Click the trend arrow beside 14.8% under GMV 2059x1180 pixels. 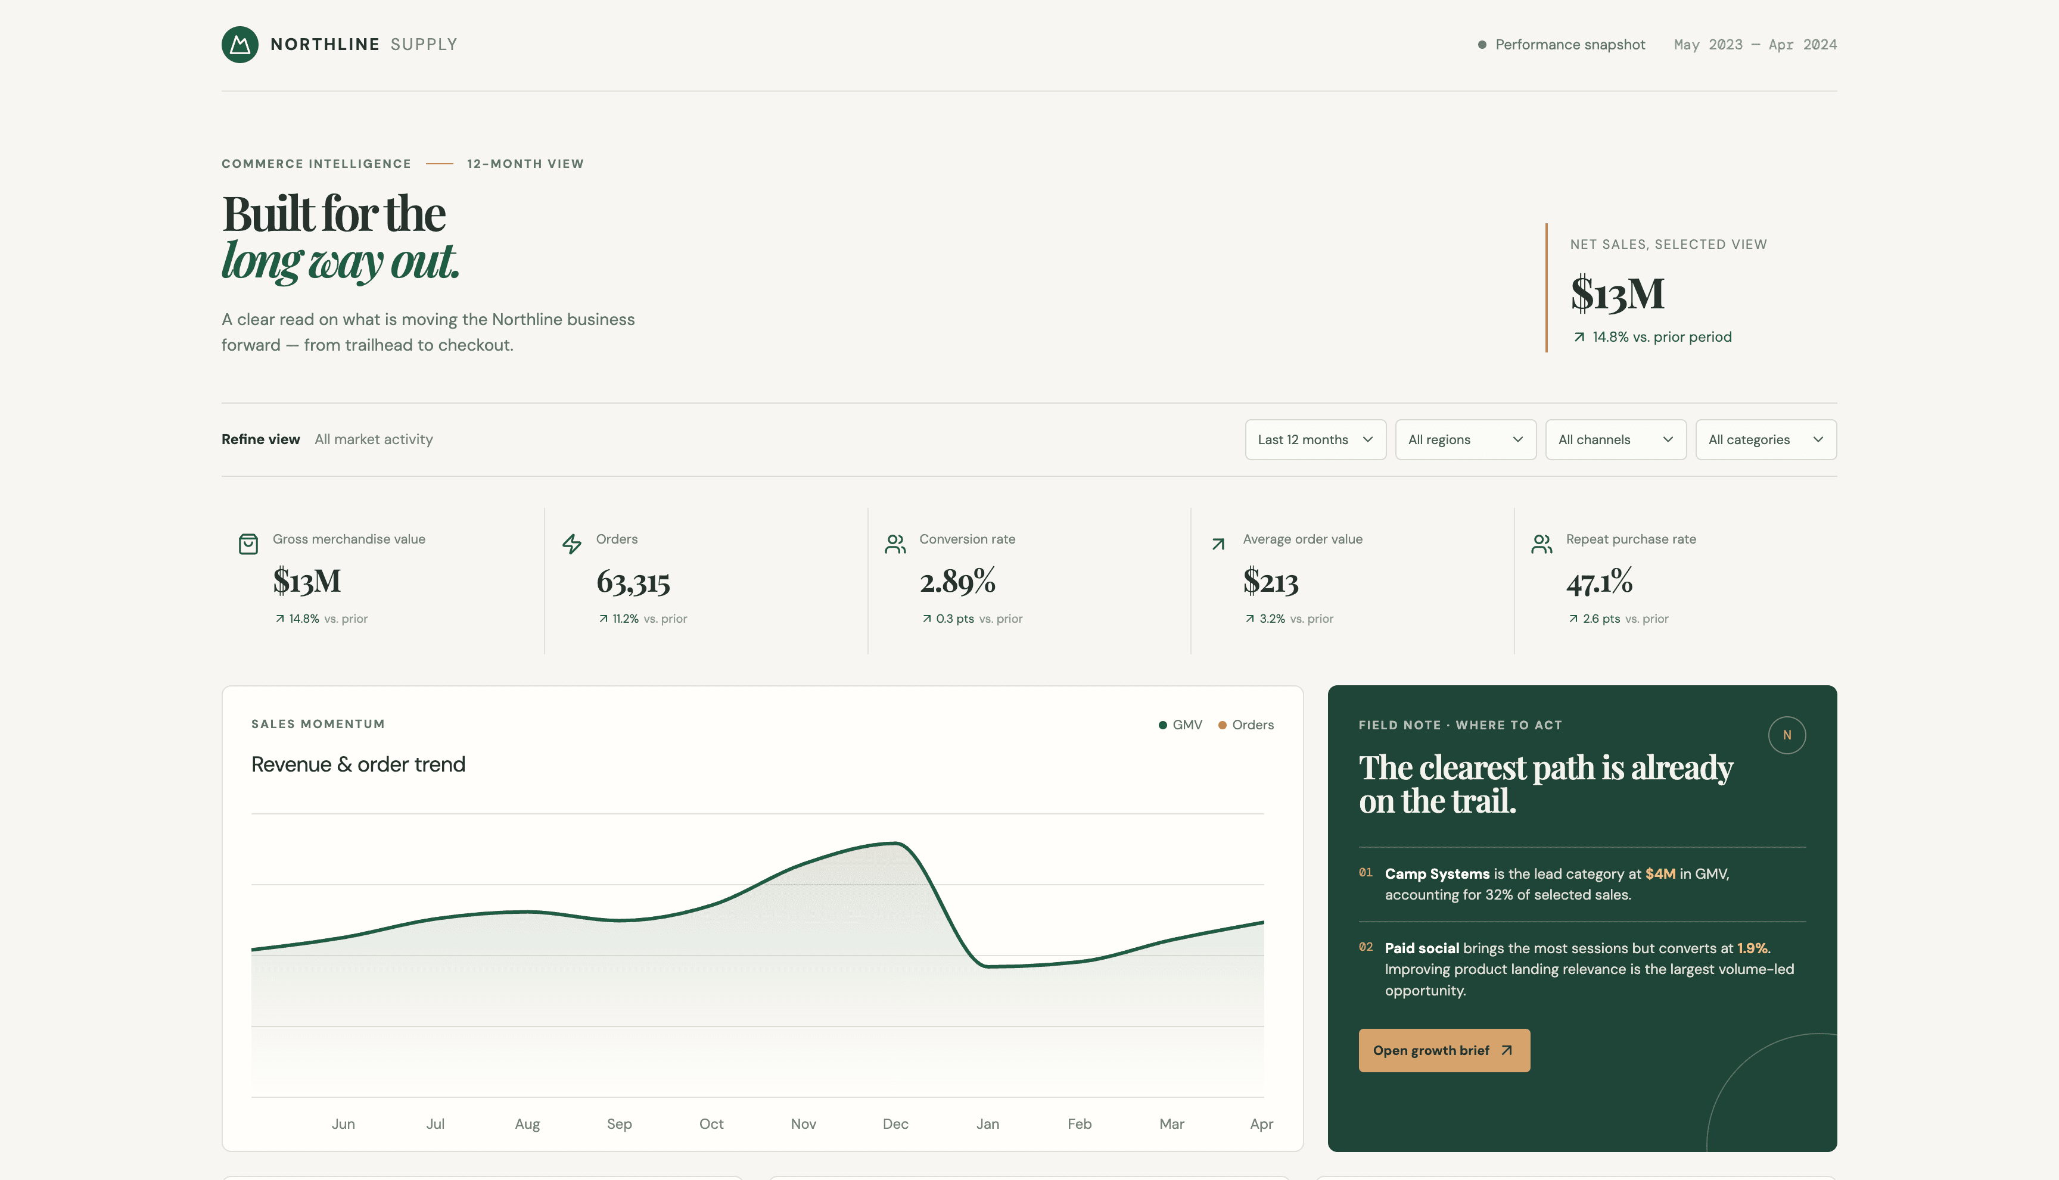(280, 619)
